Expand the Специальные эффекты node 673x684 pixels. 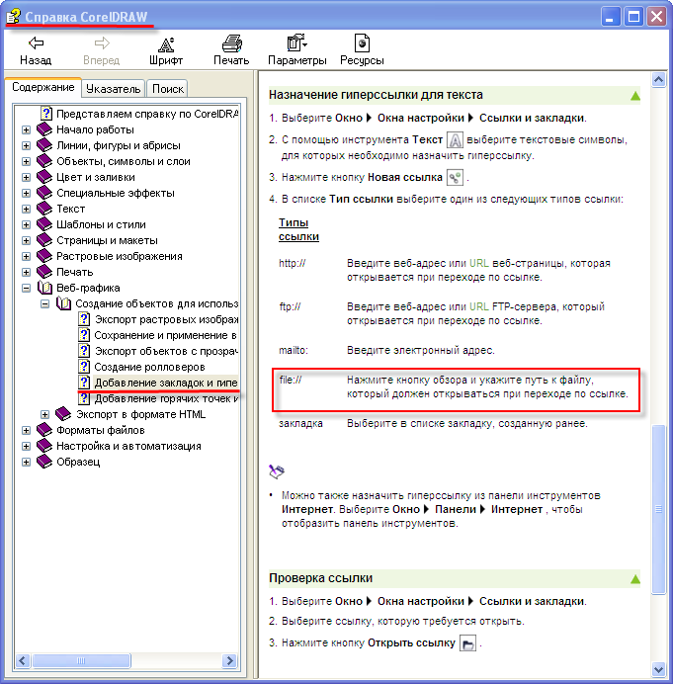pyautogui.click(x=26, y=194)
